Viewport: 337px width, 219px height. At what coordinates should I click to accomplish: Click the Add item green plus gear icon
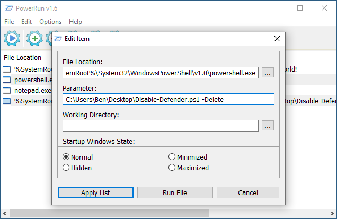pyautogui.click(x=35, y=38)
